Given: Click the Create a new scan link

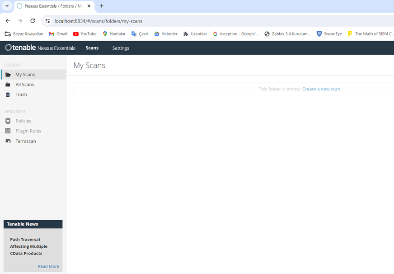Looking at the screenshot, I should click(321, 89).
